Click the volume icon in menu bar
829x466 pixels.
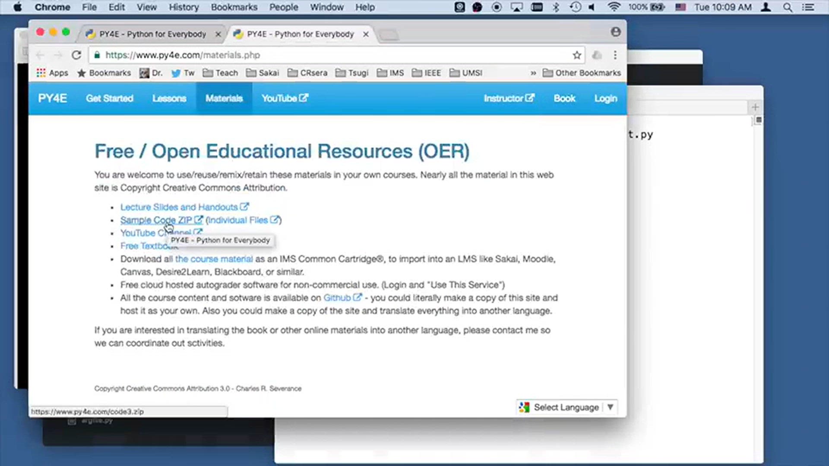(592, 7)
